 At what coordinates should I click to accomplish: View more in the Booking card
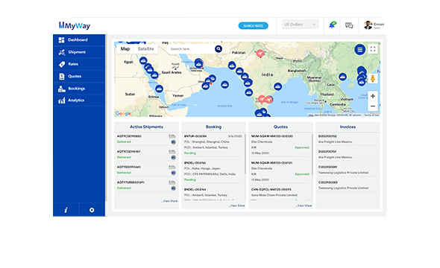pyautogui.click(x=236, y=205)
